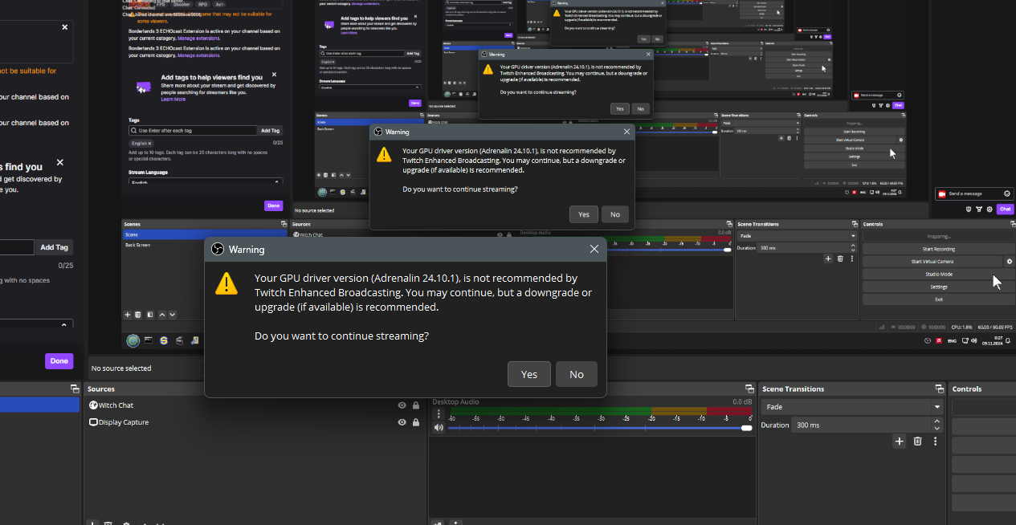
Task: Select the Witch Chat source row
Action: [255, 405]
